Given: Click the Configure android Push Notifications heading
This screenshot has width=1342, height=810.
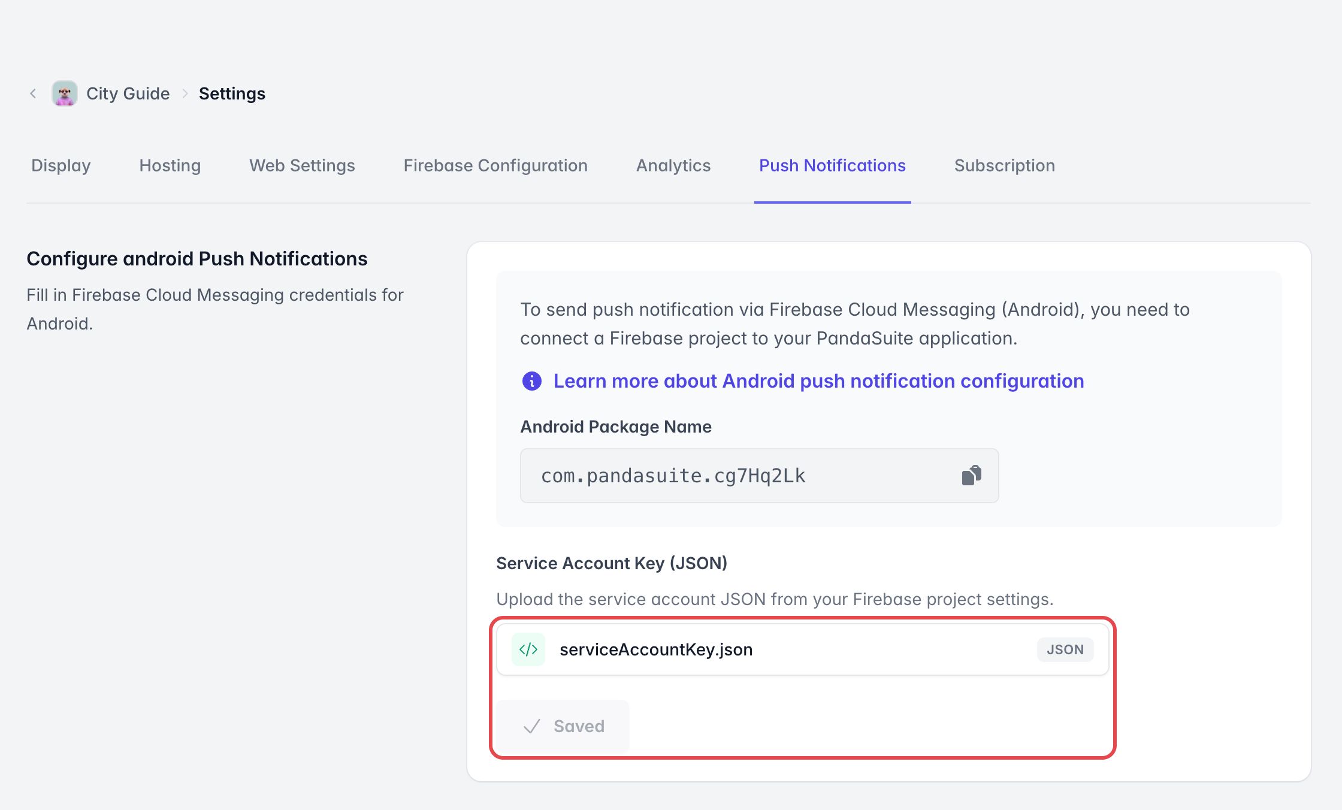Looking at the screenshot, I should (197, 259).
